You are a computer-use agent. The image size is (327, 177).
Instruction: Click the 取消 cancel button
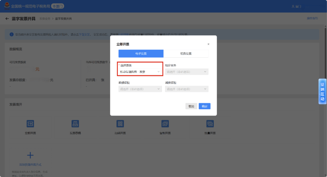[x=191, y=106]
